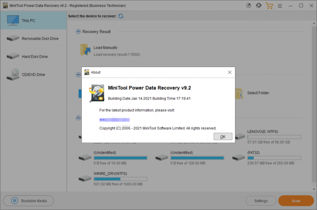Click the small icon in About title bar
Image resolution: width=317 pixels, height=210 pixels.
[x=87, y=72]
